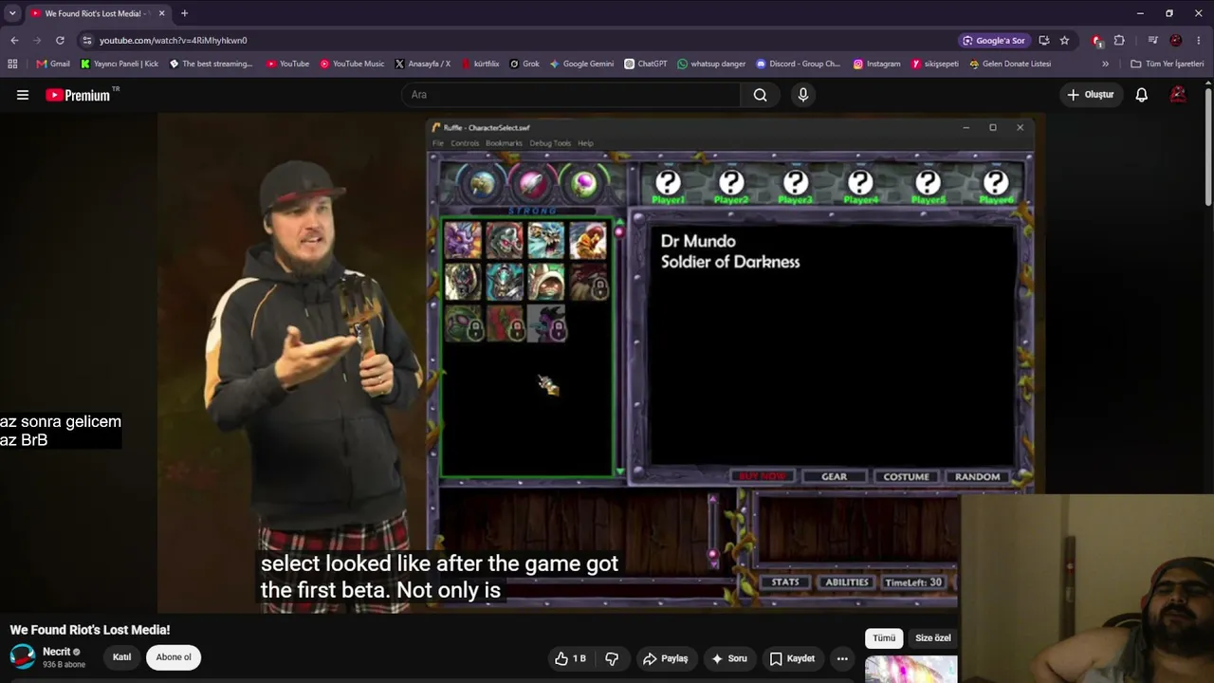Go to YouTube Premium home logo
This screenshot has width=1214, height=683.
(78, 95)
